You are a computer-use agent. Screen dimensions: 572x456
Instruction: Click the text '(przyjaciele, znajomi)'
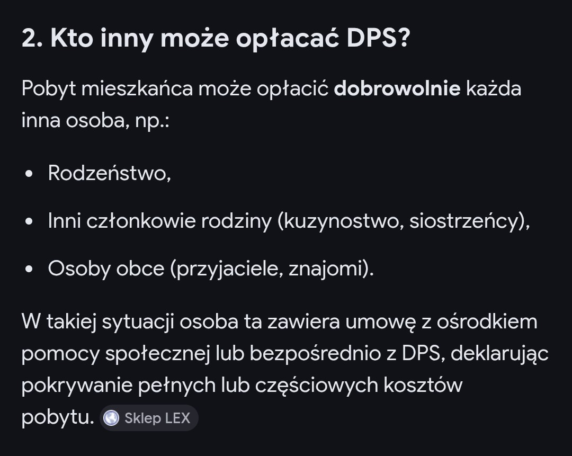(x=270, y=269)
